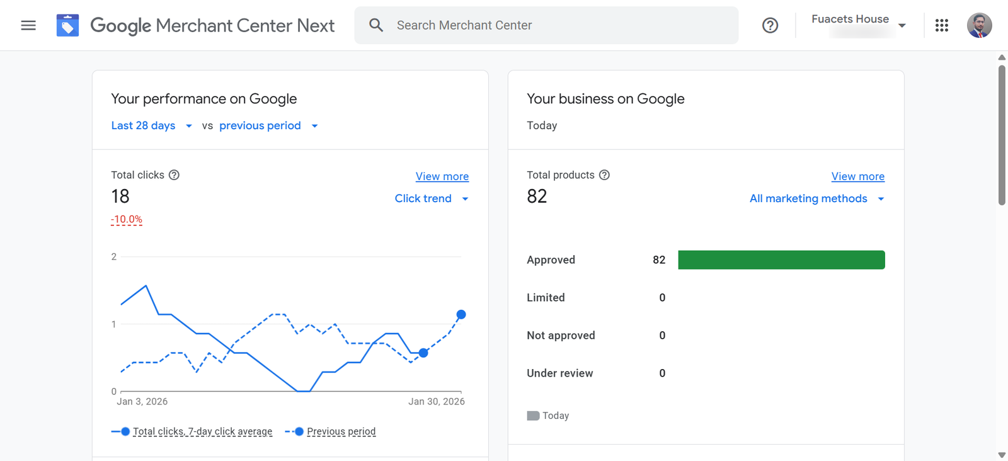Viewport: 1008px width, 461px height.
Task: Click the green Approved products bar
Action: (x=781, y=260)
